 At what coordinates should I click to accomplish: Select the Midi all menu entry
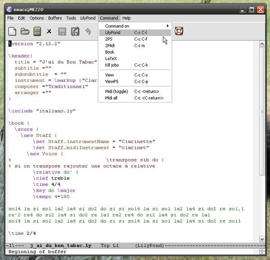pos(135,98)
